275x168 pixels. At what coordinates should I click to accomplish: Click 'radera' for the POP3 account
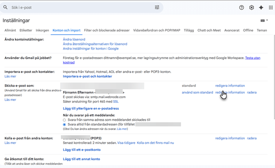tap(252, 138)
